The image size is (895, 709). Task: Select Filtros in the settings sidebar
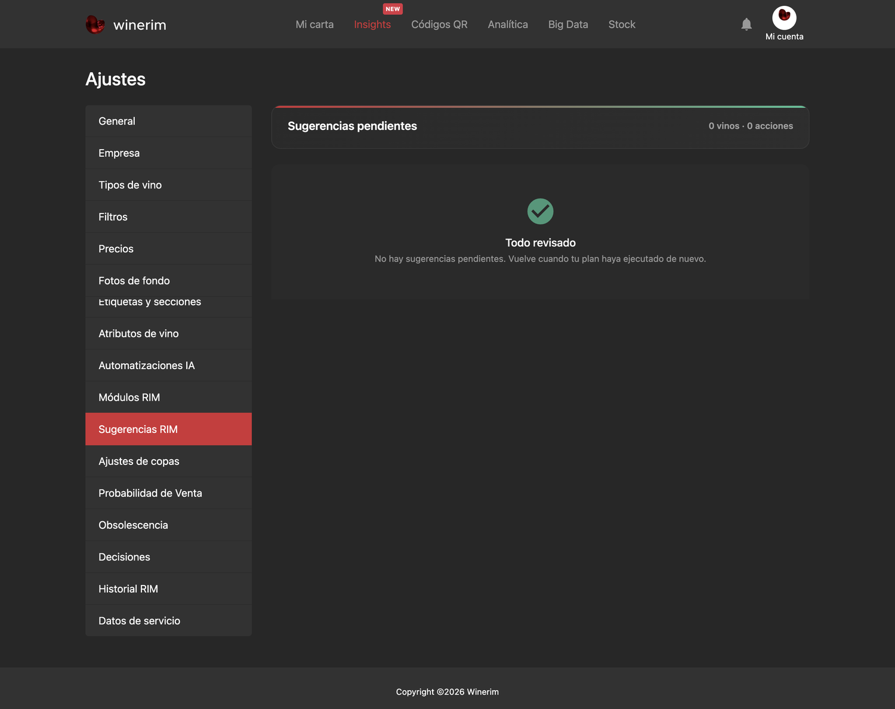click(168, 217)
